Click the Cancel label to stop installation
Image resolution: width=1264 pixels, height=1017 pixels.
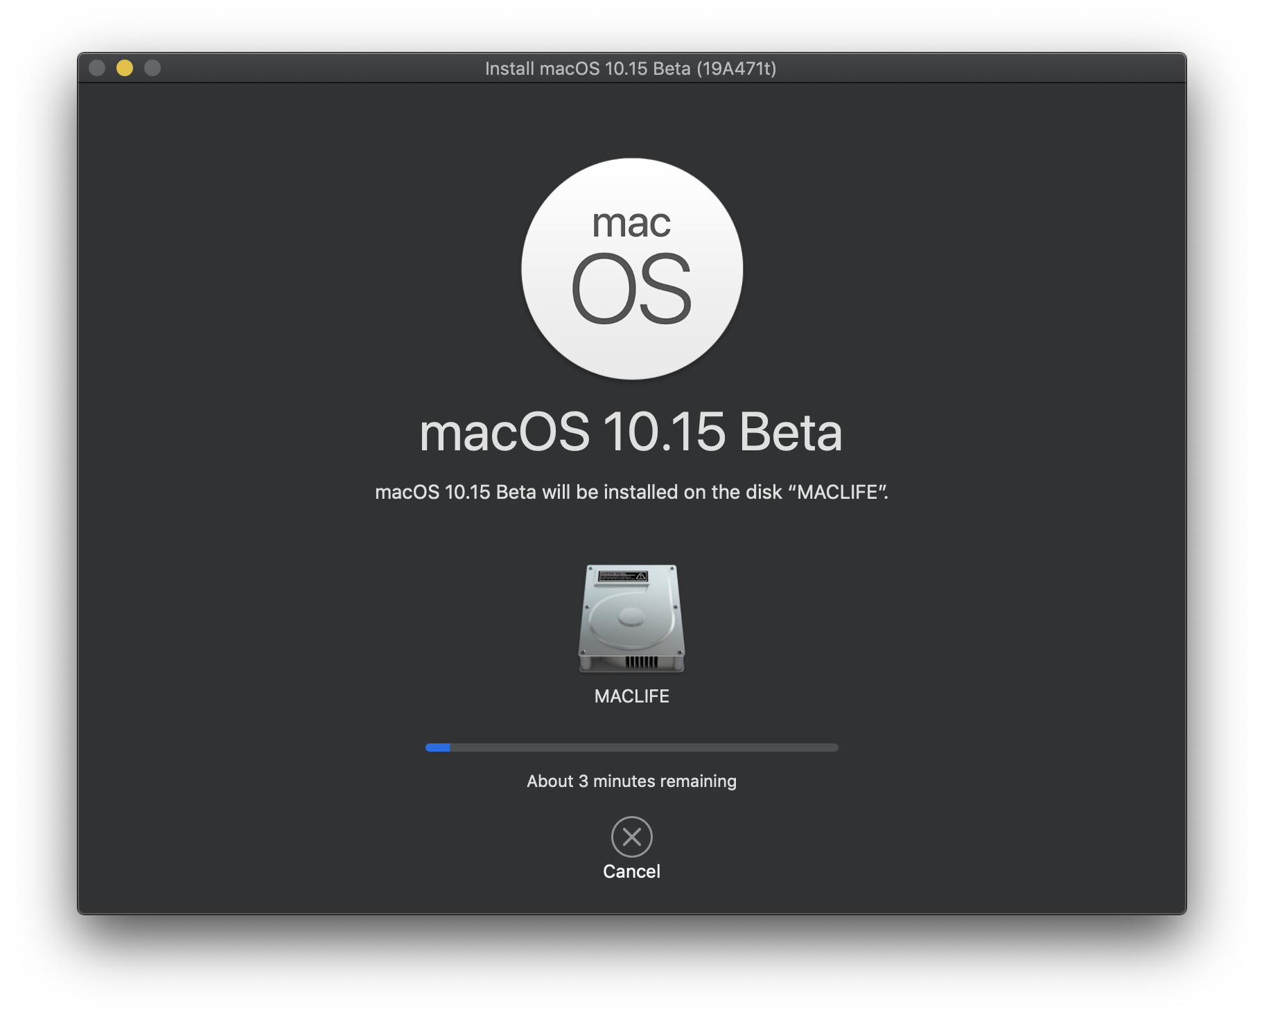click(x=631, y=872)
